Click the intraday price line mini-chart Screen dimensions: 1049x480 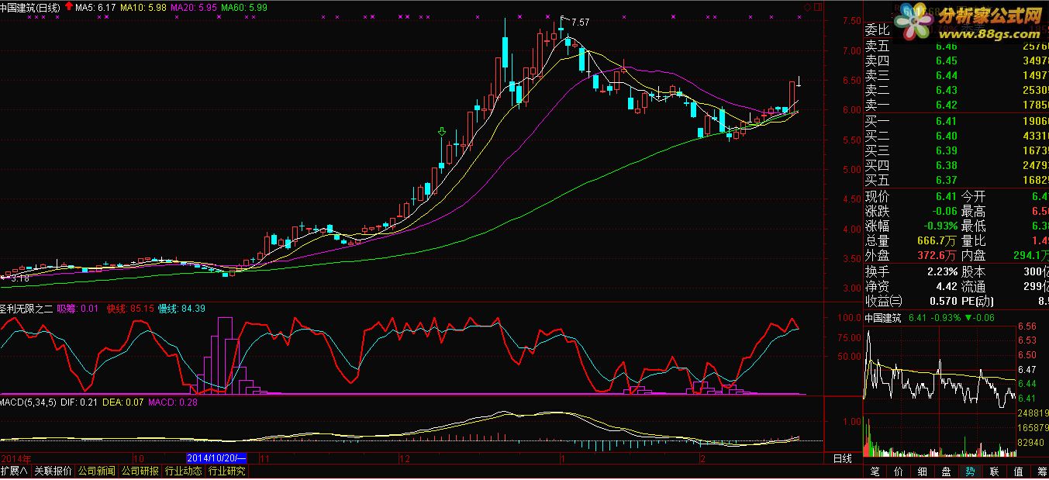[x=939, y=369]
